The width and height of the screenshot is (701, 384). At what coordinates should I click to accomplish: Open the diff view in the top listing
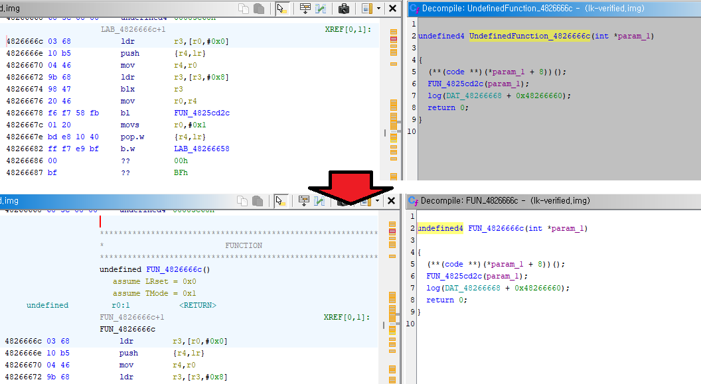[x=321, y=9]
